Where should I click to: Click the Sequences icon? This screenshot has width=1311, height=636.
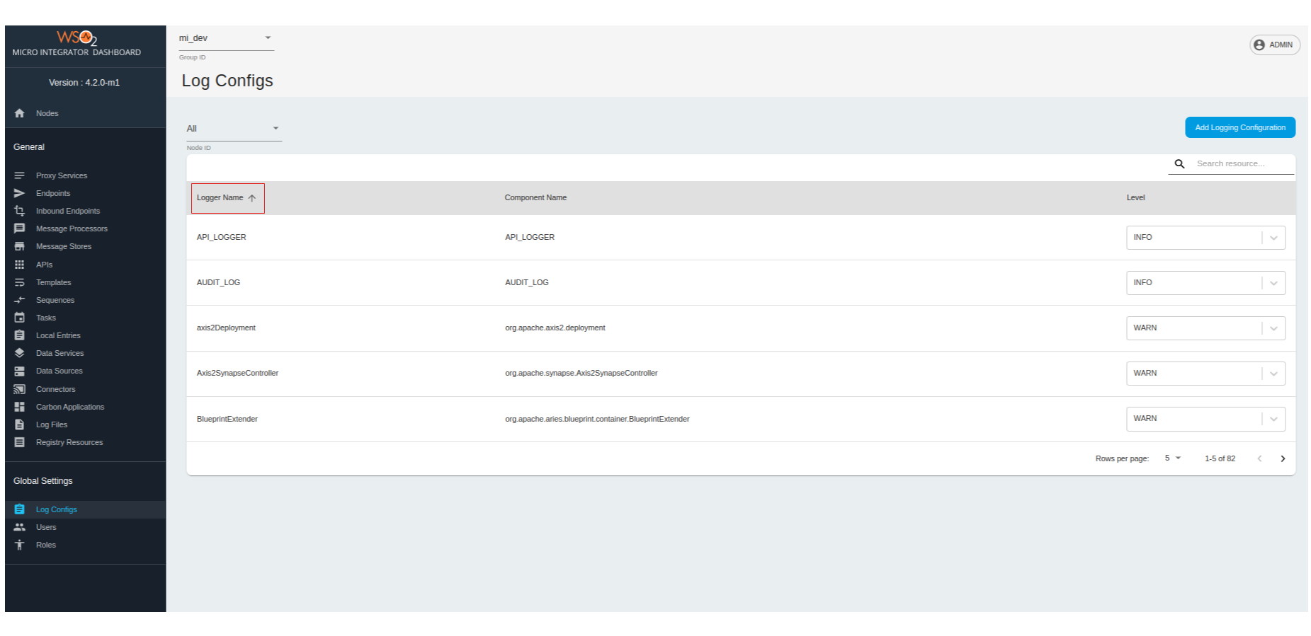[x=19, y=300]
